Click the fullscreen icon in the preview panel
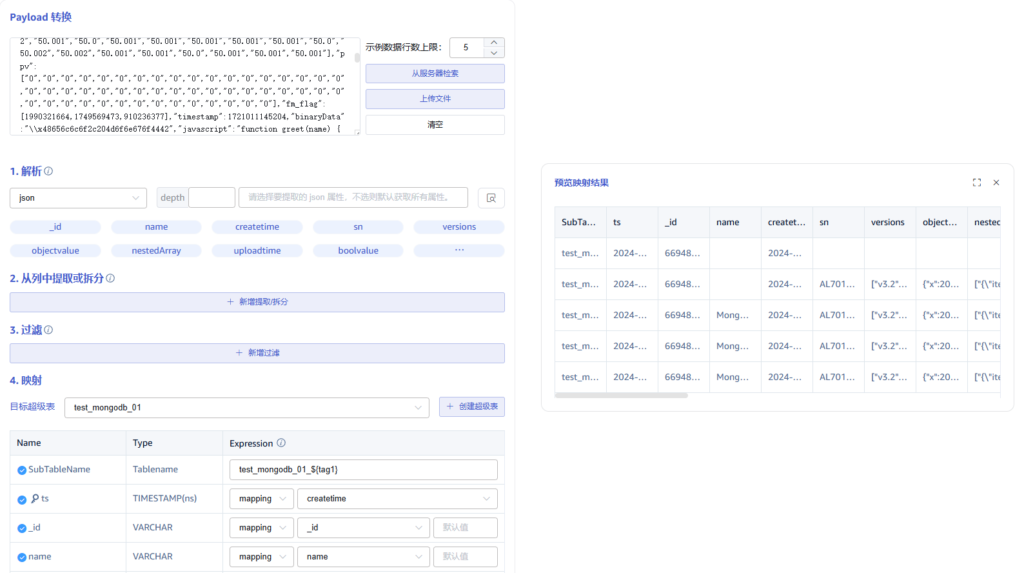 click(976, 183)
